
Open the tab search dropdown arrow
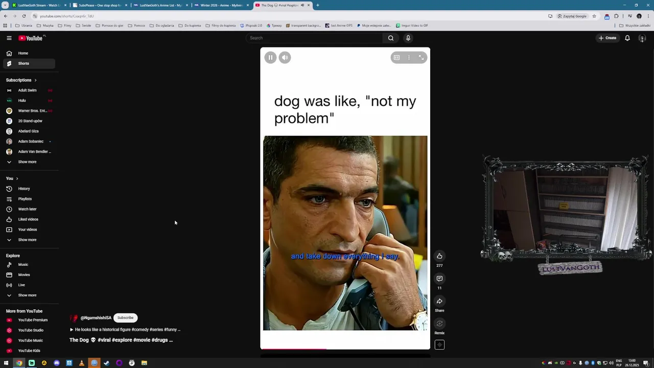pyautogui.click(x=5, y=5)
